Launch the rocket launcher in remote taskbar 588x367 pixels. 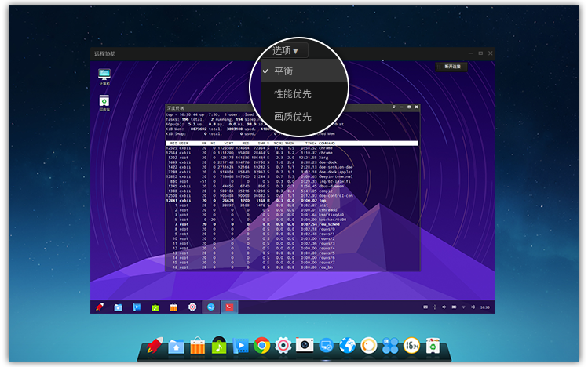point(100,307)
